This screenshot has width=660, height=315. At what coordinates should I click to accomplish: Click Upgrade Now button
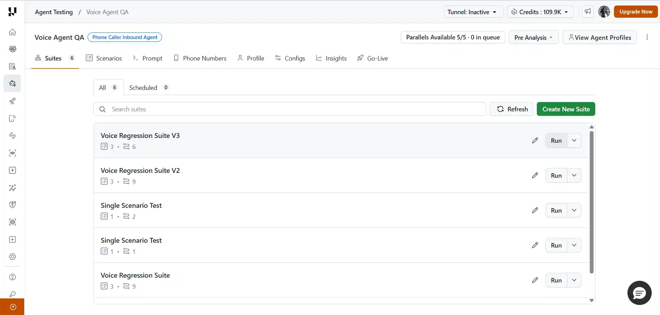point(636,11)
